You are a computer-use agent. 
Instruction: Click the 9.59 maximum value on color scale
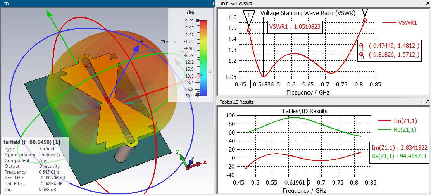point(190,21)
